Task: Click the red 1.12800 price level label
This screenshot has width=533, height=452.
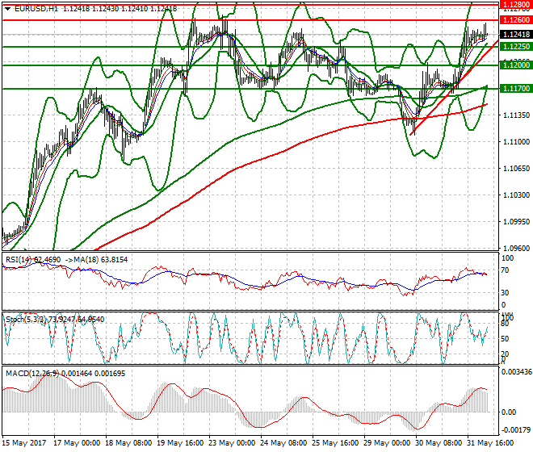Action: (516, 4)
